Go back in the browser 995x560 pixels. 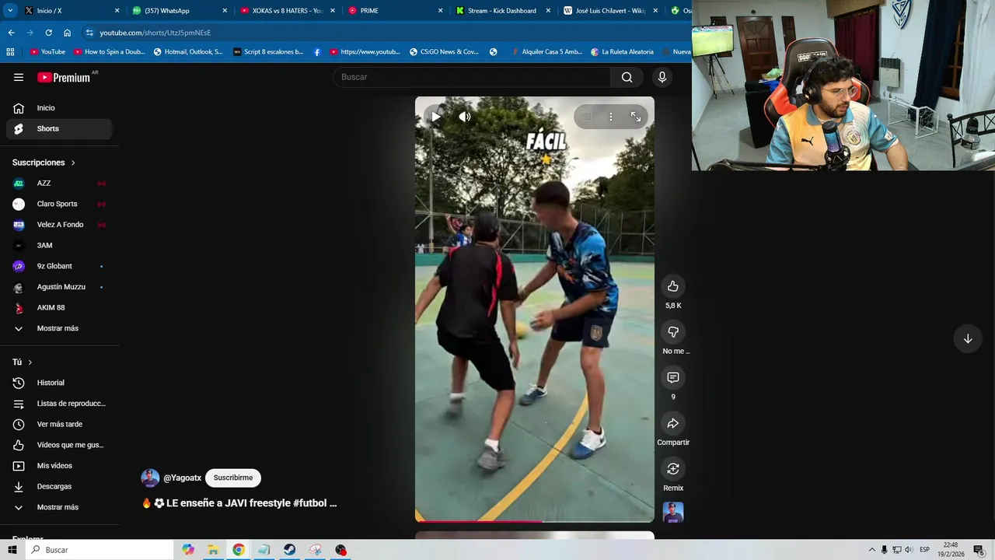pyautogui.click(x=11, y=33)
